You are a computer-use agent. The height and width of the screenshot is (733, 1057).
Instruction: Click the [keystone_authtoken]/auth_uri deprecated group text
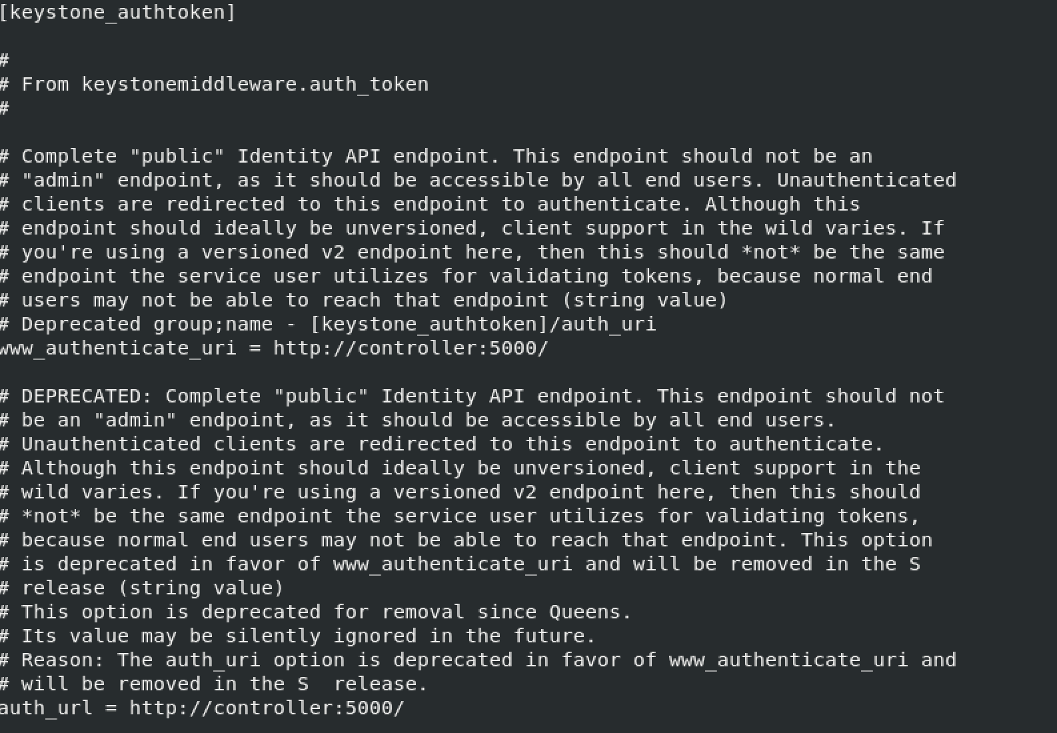[483, 325]
